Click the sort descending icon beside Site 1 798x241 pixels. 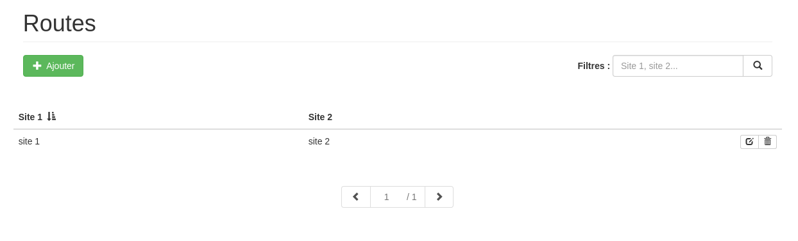click(x=51, y=116)
